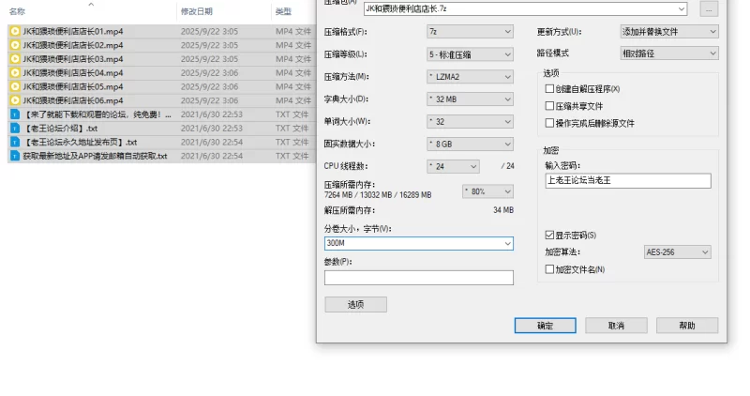Toggle the 显示密码 checkbox
Viewport: 750px width, 396px height.
tap(549, 235)
